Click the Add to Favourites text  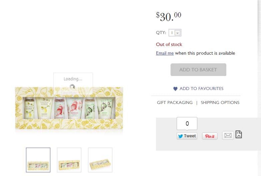(201, 89)
